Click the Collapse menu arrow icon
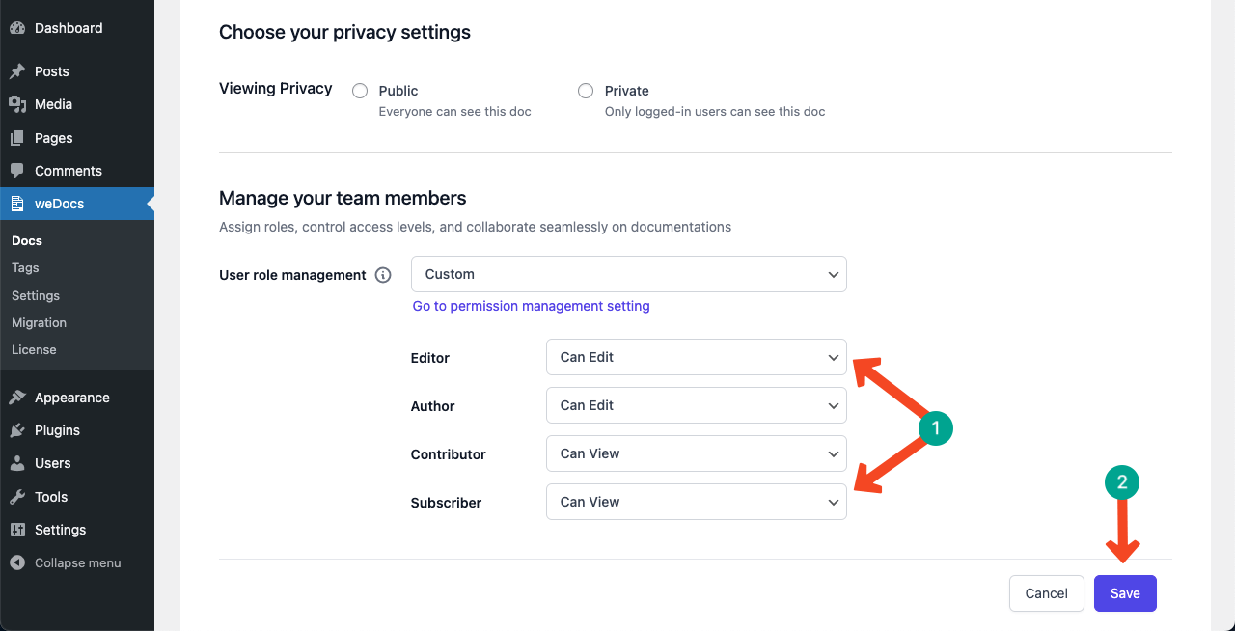1235x631 pixels. [17, 562]
